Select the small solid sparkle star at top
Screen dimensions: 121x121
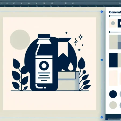pyautogui.click(x=66, y=33)
